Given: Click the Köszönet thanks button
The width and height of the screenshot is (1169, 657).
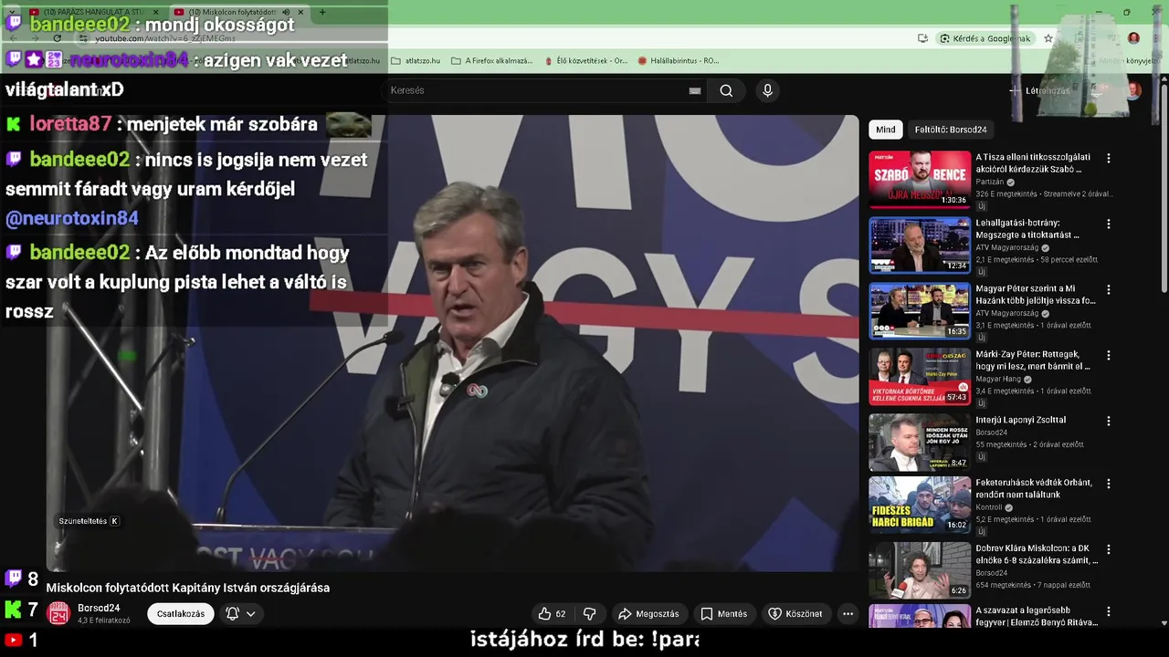Looking at the screenshot, I should [x=795, y=614].
